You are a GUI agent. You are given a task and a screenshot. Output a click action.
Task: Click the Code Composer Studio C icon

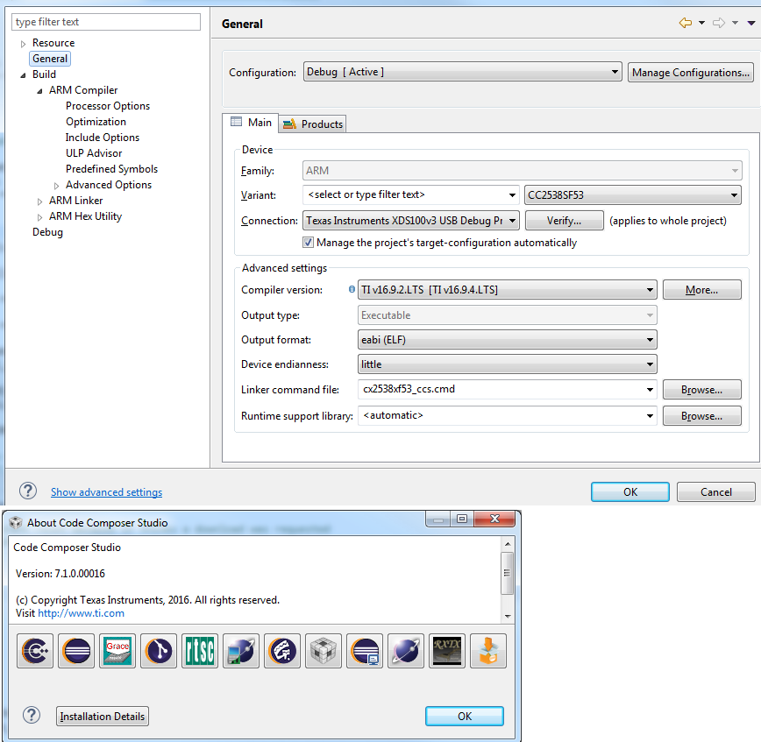(x=35, y=651)
